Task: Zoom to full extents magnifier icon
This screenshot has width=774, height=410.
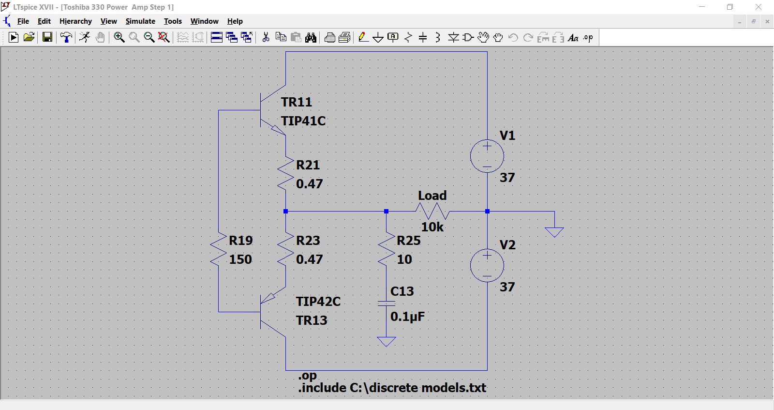Action: click(x=164, y=37)
